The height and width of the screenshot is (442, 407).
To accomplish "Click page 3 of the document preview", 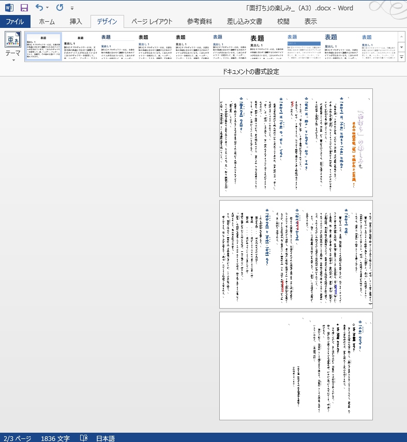I will [x=296, y=366].
